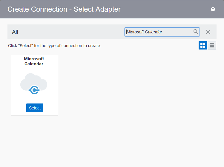This screenshot has width=224, height=167.
Task: Click the word Calendar in search box
Action: click(x=154, y=32)
